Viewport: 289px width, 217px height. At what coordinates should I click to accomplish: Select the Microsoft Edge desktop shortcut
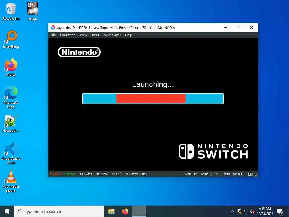pos(11,97)
